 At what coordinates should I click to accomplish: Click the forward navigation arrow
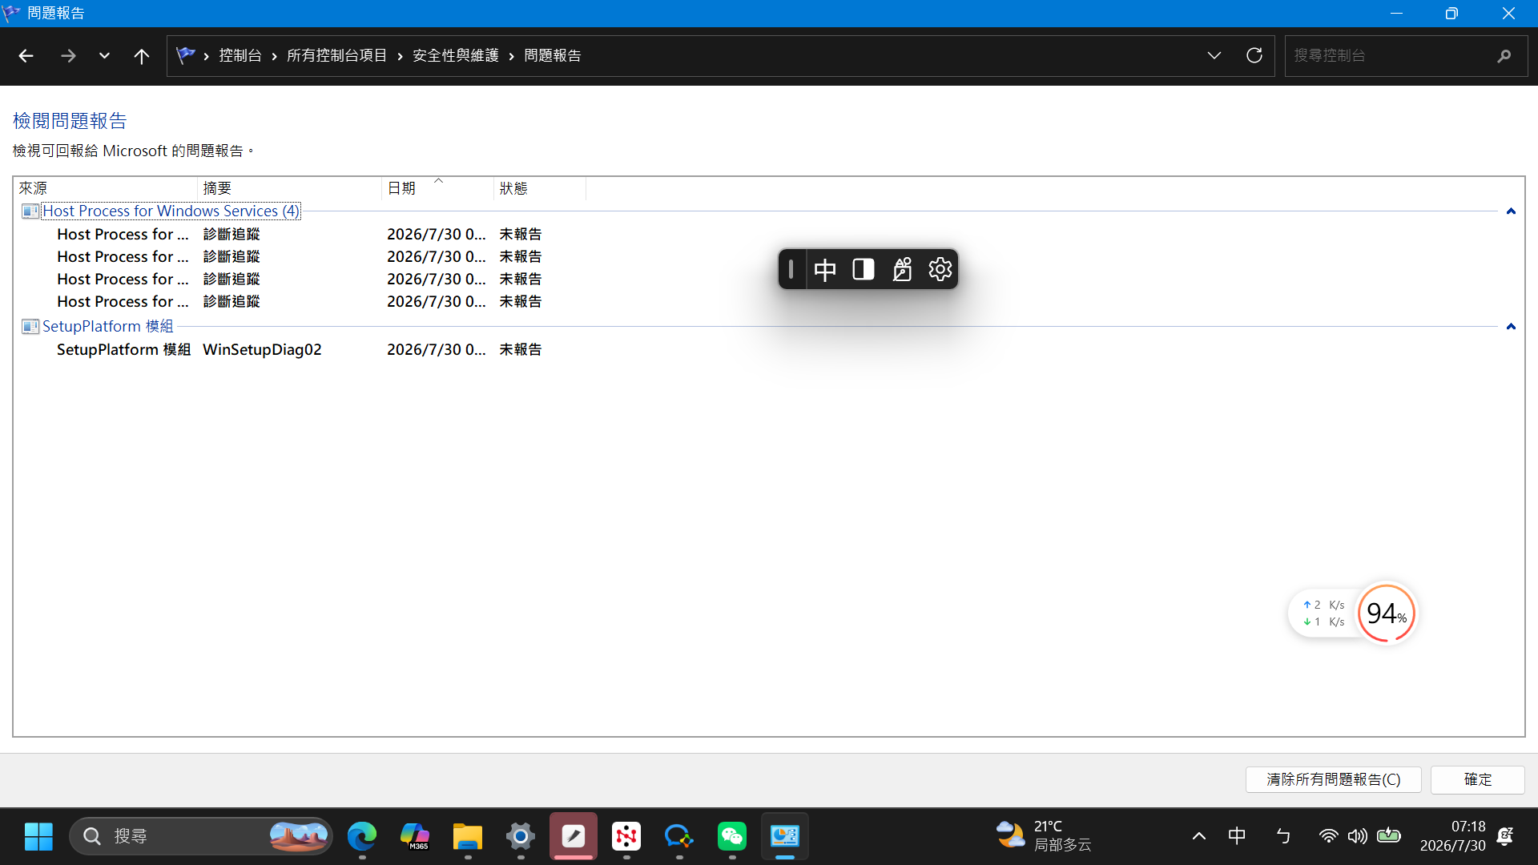(x=68, y=55)
